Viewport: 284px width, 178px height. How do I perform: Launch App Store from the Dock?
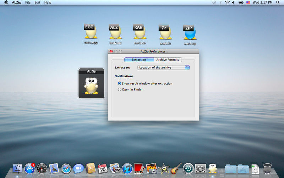pos(29,168)
